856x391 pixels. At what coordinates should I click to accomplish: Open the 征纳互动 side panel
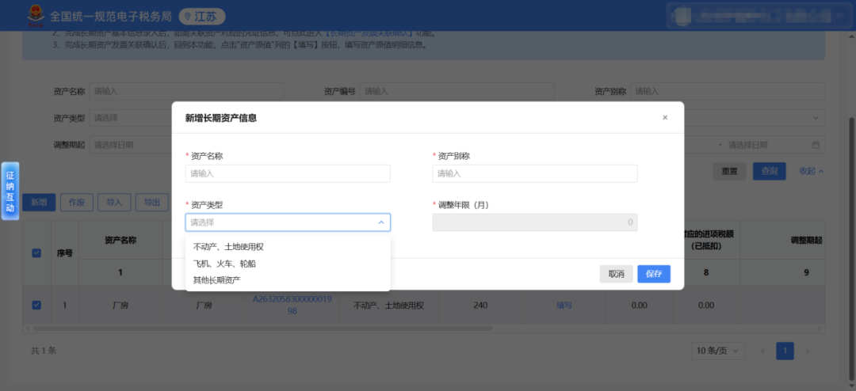point(10,191)
